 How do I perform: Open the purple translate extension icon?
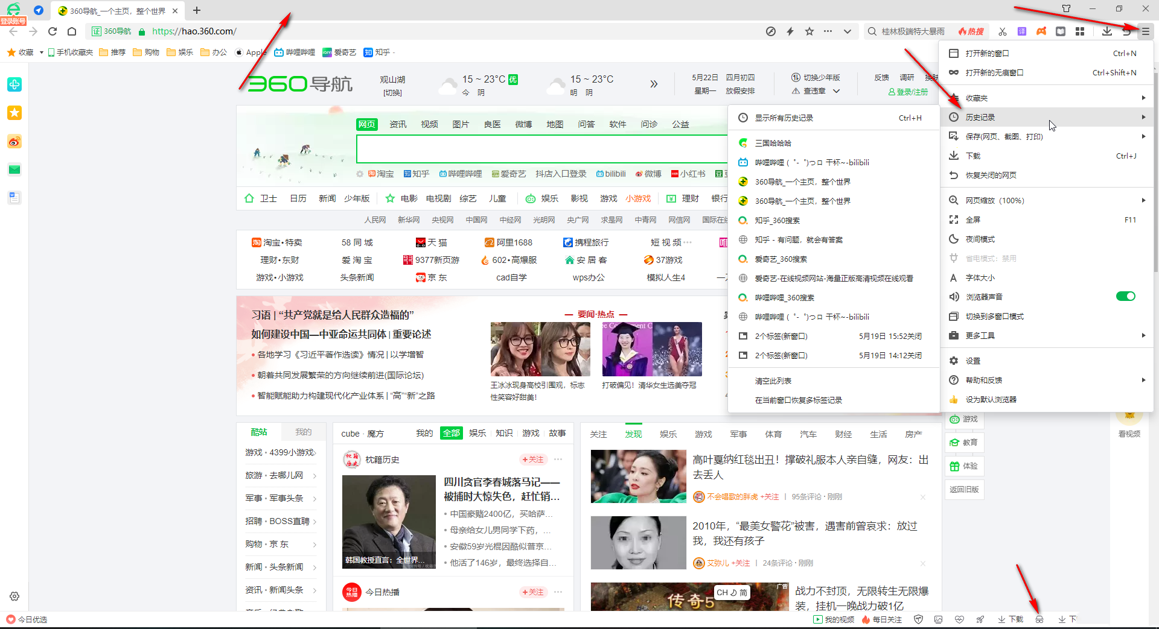tap(1022, 31)
